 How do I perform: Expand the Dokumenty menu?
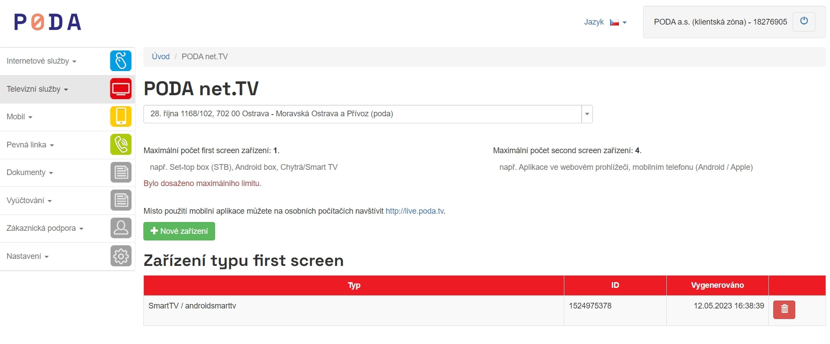(x=29, y=172)
